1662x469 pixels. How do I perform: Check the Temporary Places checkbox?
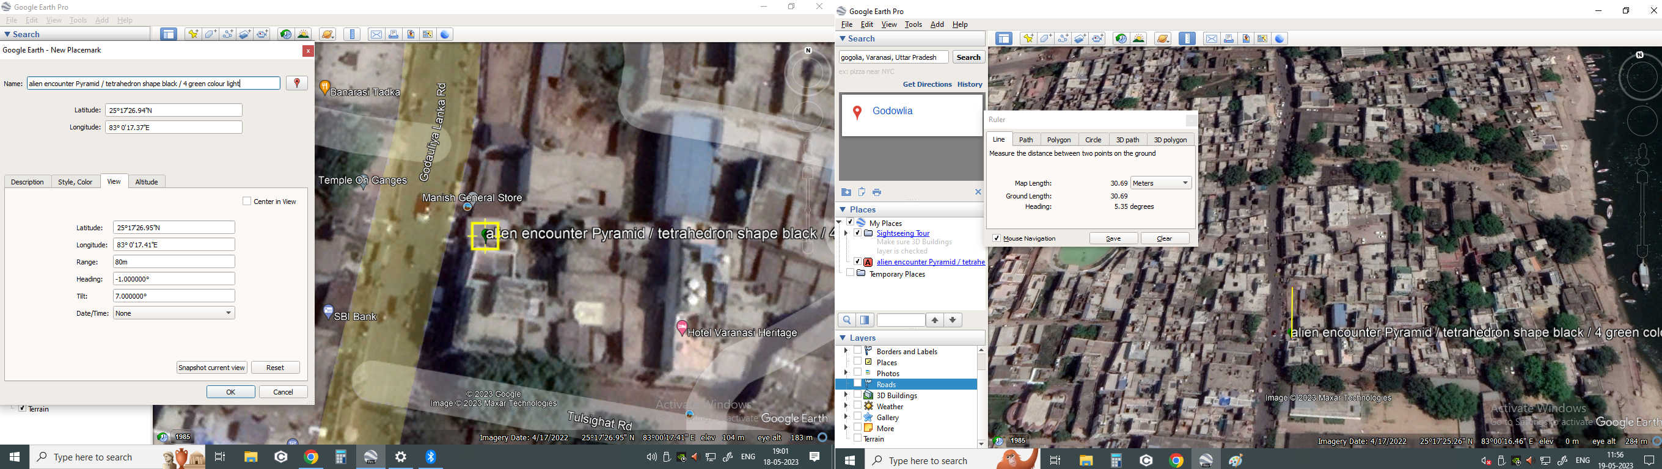pos(850,273)
